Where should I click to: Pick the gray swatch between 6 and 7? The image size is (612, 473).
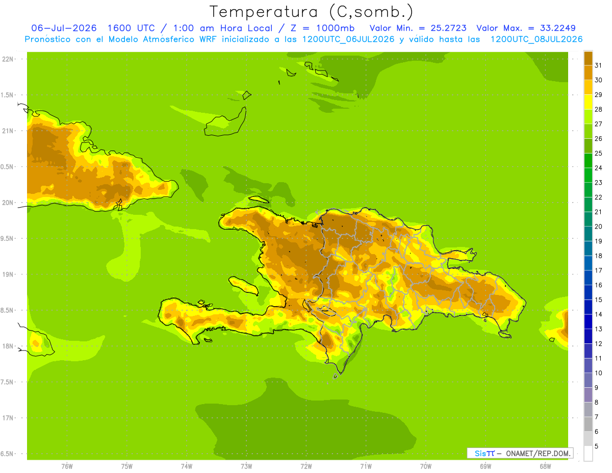(x=588, y=425)
